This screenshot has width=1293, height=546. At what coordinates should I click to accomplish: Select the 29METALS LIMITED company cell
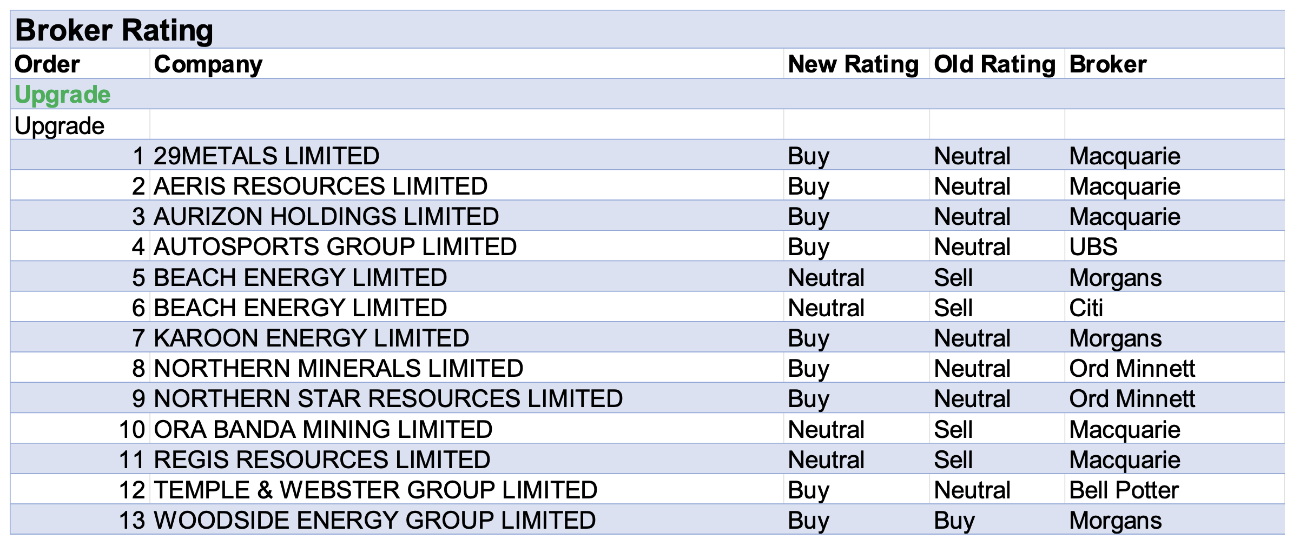[x=266, y=156]
